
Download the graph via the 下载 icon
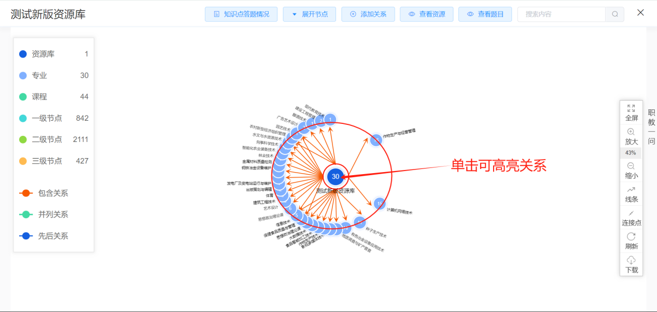tap(631, 264)
